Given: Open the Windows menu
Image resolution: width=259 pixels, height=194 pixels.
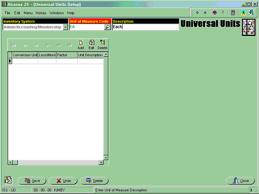Looking at the screenshot, I should point(57,13).
